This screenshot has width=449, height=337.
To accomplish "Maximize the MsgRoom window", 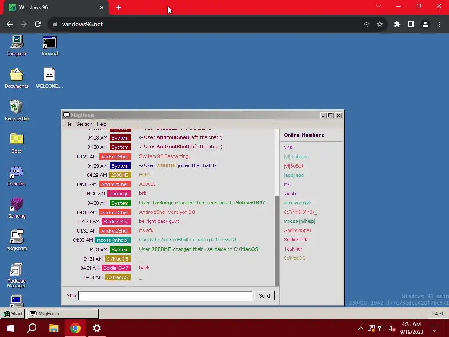I will click(331, 115).
